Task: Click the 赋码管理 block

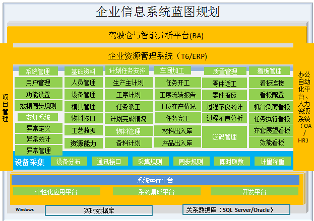Action: [224, 137]
